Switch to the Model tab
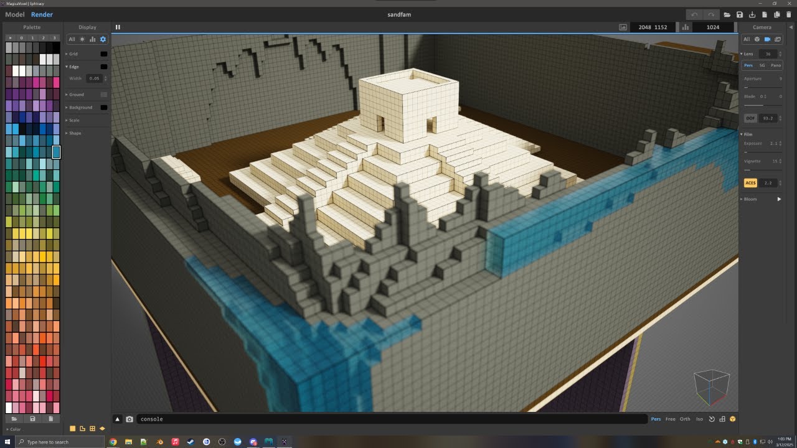Image resolution: width=797 pixels, height=448 pixels. pyautogui.click(x=15, y=14)
